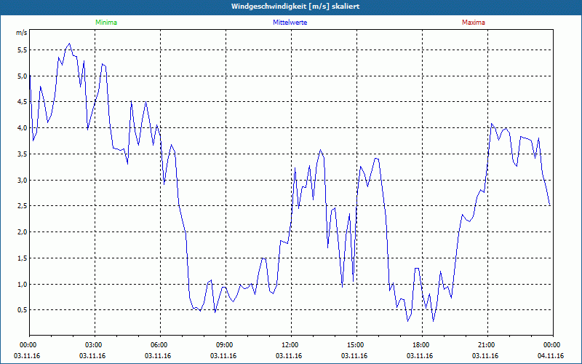Select the green 'Minima' legend label
The width and height of the screenshot is (582, 364).
tap(106, 23)
